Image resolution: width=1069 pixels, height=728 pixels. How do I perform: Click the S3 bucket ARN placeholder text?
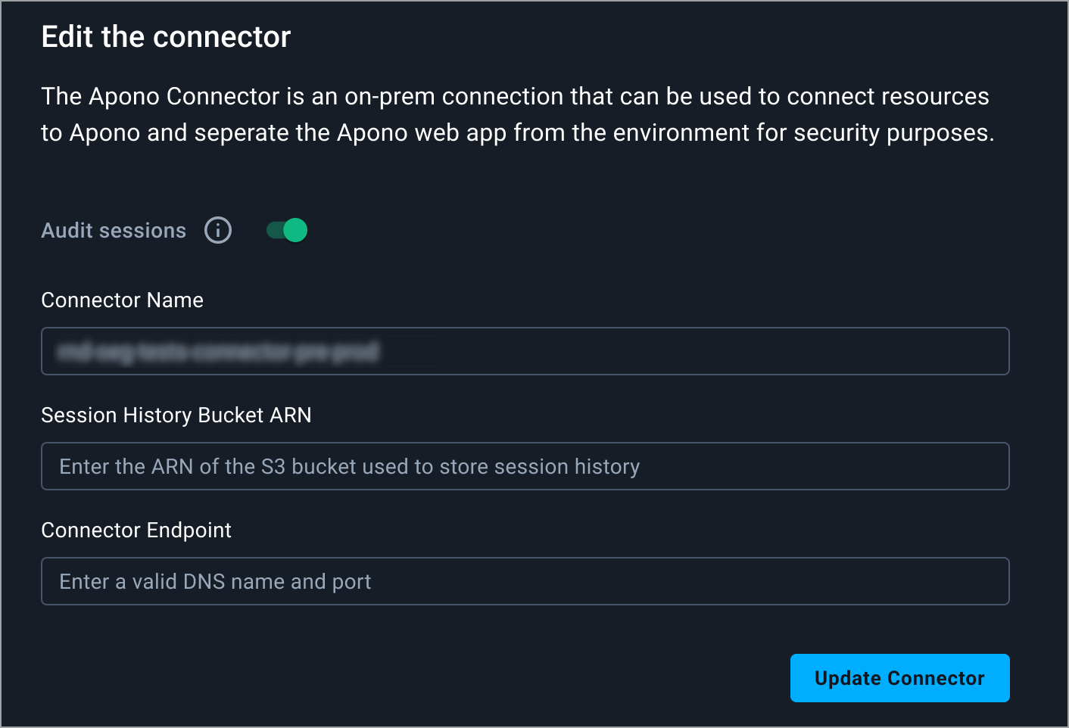click(349, 467)
